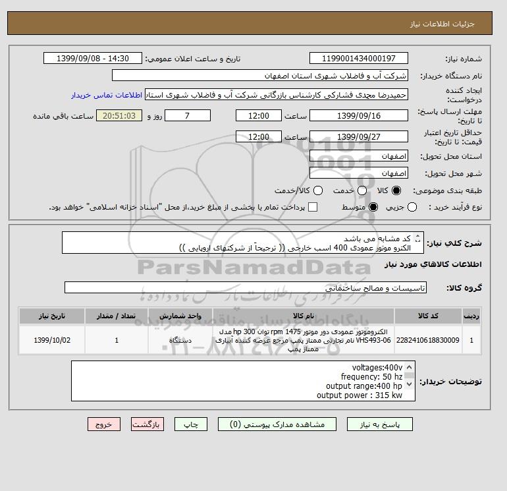Click the واحد شمارش column header
The width and height of the screenshot is (507, 491).
pyautogui.click(x=180, y=316)
